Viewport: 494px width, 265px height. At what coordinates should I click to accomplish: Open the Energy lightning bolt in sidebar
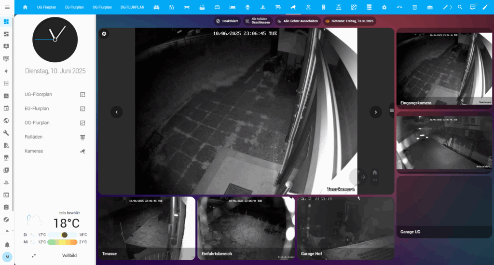tap(6, 71)
